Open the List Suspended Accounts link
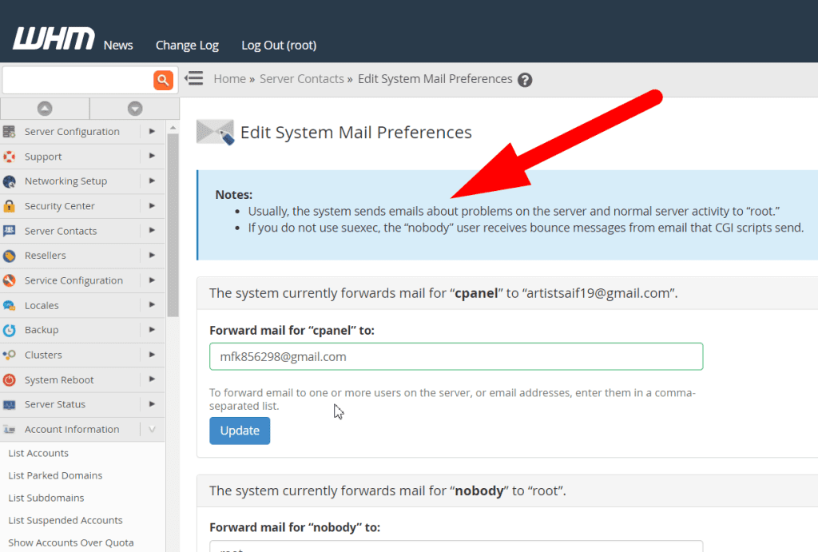818x552 pixels. [x=66, y=520]
